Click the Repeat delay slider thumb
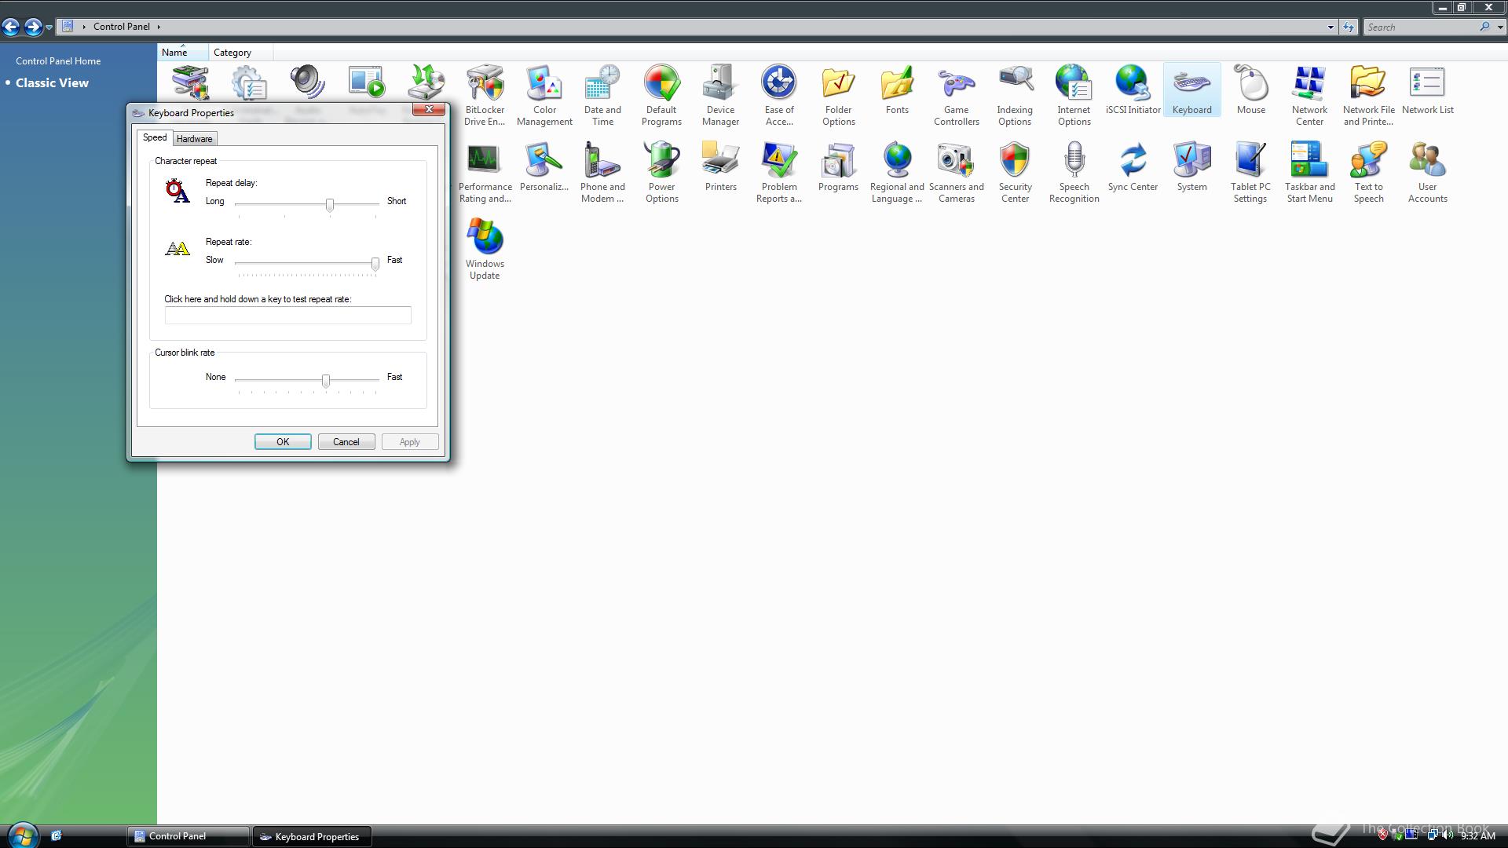The height and width of the screenshot is (848, 1508). 330,205
